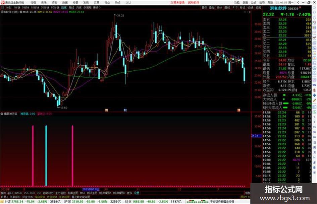Click the 净流入额 row in the quote panel
This screenshot has height=204, width=317.
(x=287, y=95)
